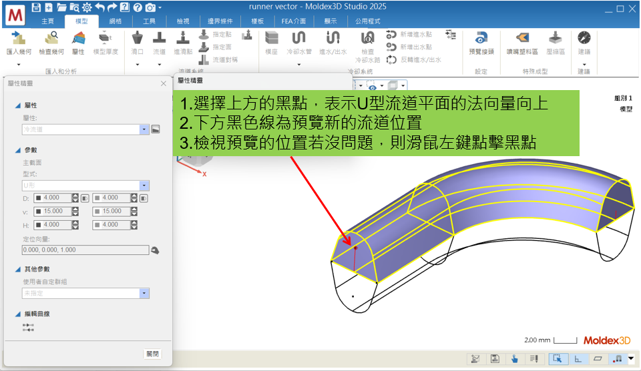Switch to the 工具 tools tab
Viewport: 641px width, 371px height.
(x=149, y=21)
